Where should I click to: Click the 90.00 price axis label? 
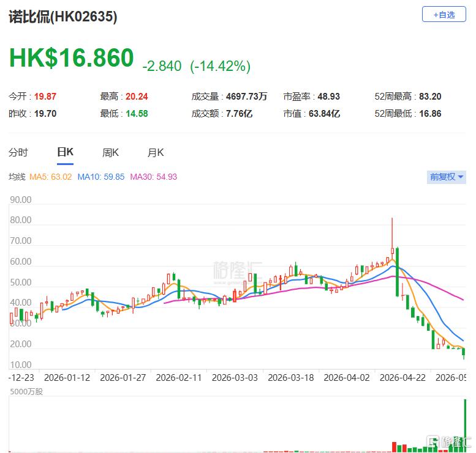coord(21,200)
